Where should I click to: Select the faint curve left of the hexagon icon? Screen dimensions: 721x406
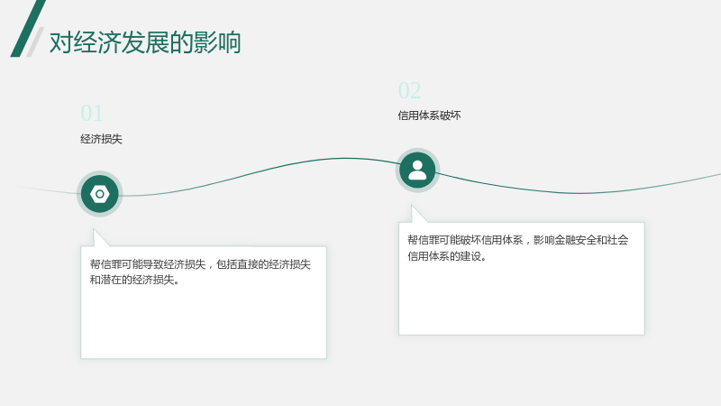pyautogui.click(x=46, y=189)
